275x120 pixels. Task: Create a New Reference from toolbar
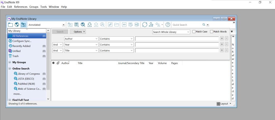[76, 25]
